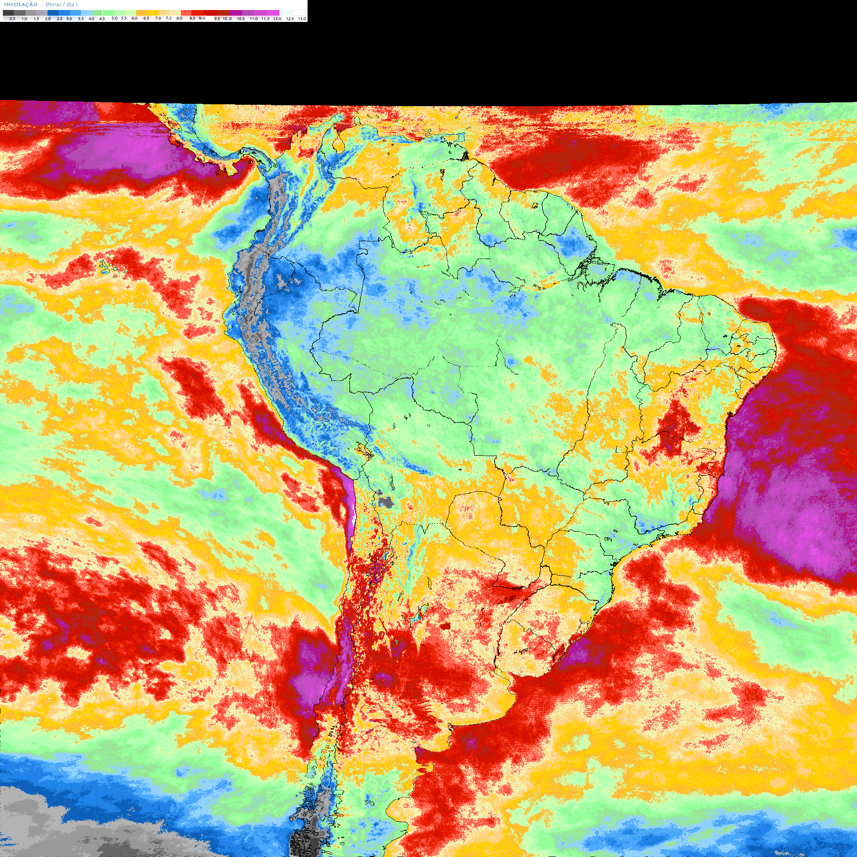Click the 1.0 legend value
The image size is (857, 857).
(24, 19)
